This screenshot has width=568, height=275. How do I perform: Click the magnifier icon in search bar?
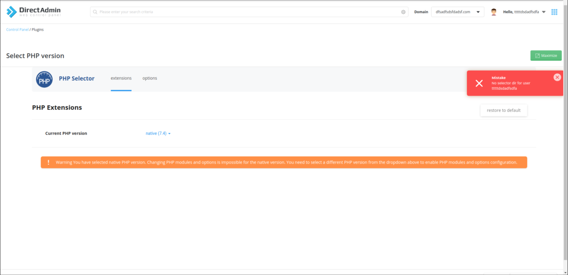[x=95, y=12]
